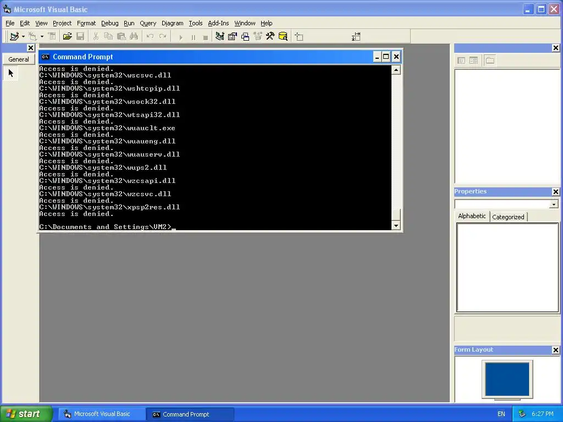The width and height of the screenshot is (563, 422).
Task: Click Command Prompt scrollbar up arrow
Action: coord(396,70)
